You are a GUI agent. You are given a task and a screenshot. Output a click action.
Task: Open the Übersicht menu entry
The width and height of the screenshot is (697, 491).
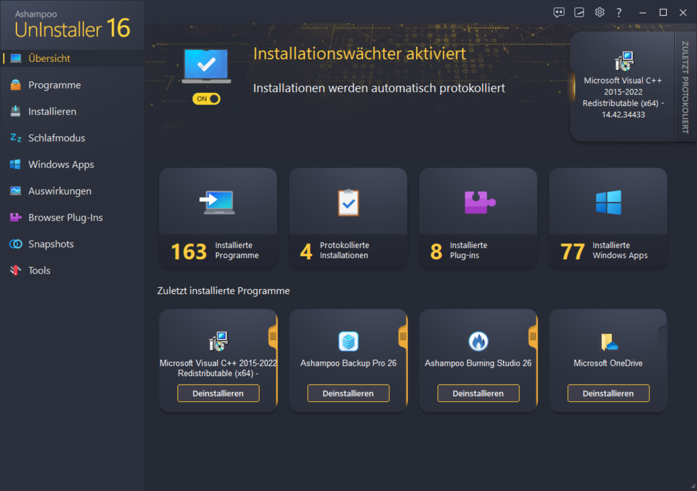49,58
